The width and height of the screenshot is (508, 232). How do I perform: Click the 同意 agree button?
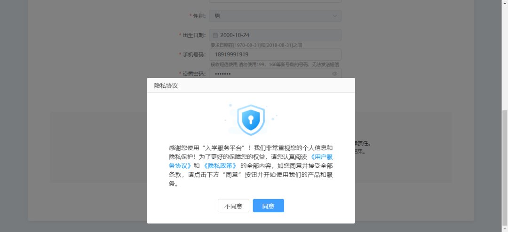click(x=268, y=206)
